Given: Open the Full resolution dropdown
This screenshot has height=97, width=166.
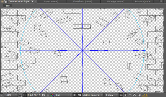Looking at the screenshot, I should [64, 95].
